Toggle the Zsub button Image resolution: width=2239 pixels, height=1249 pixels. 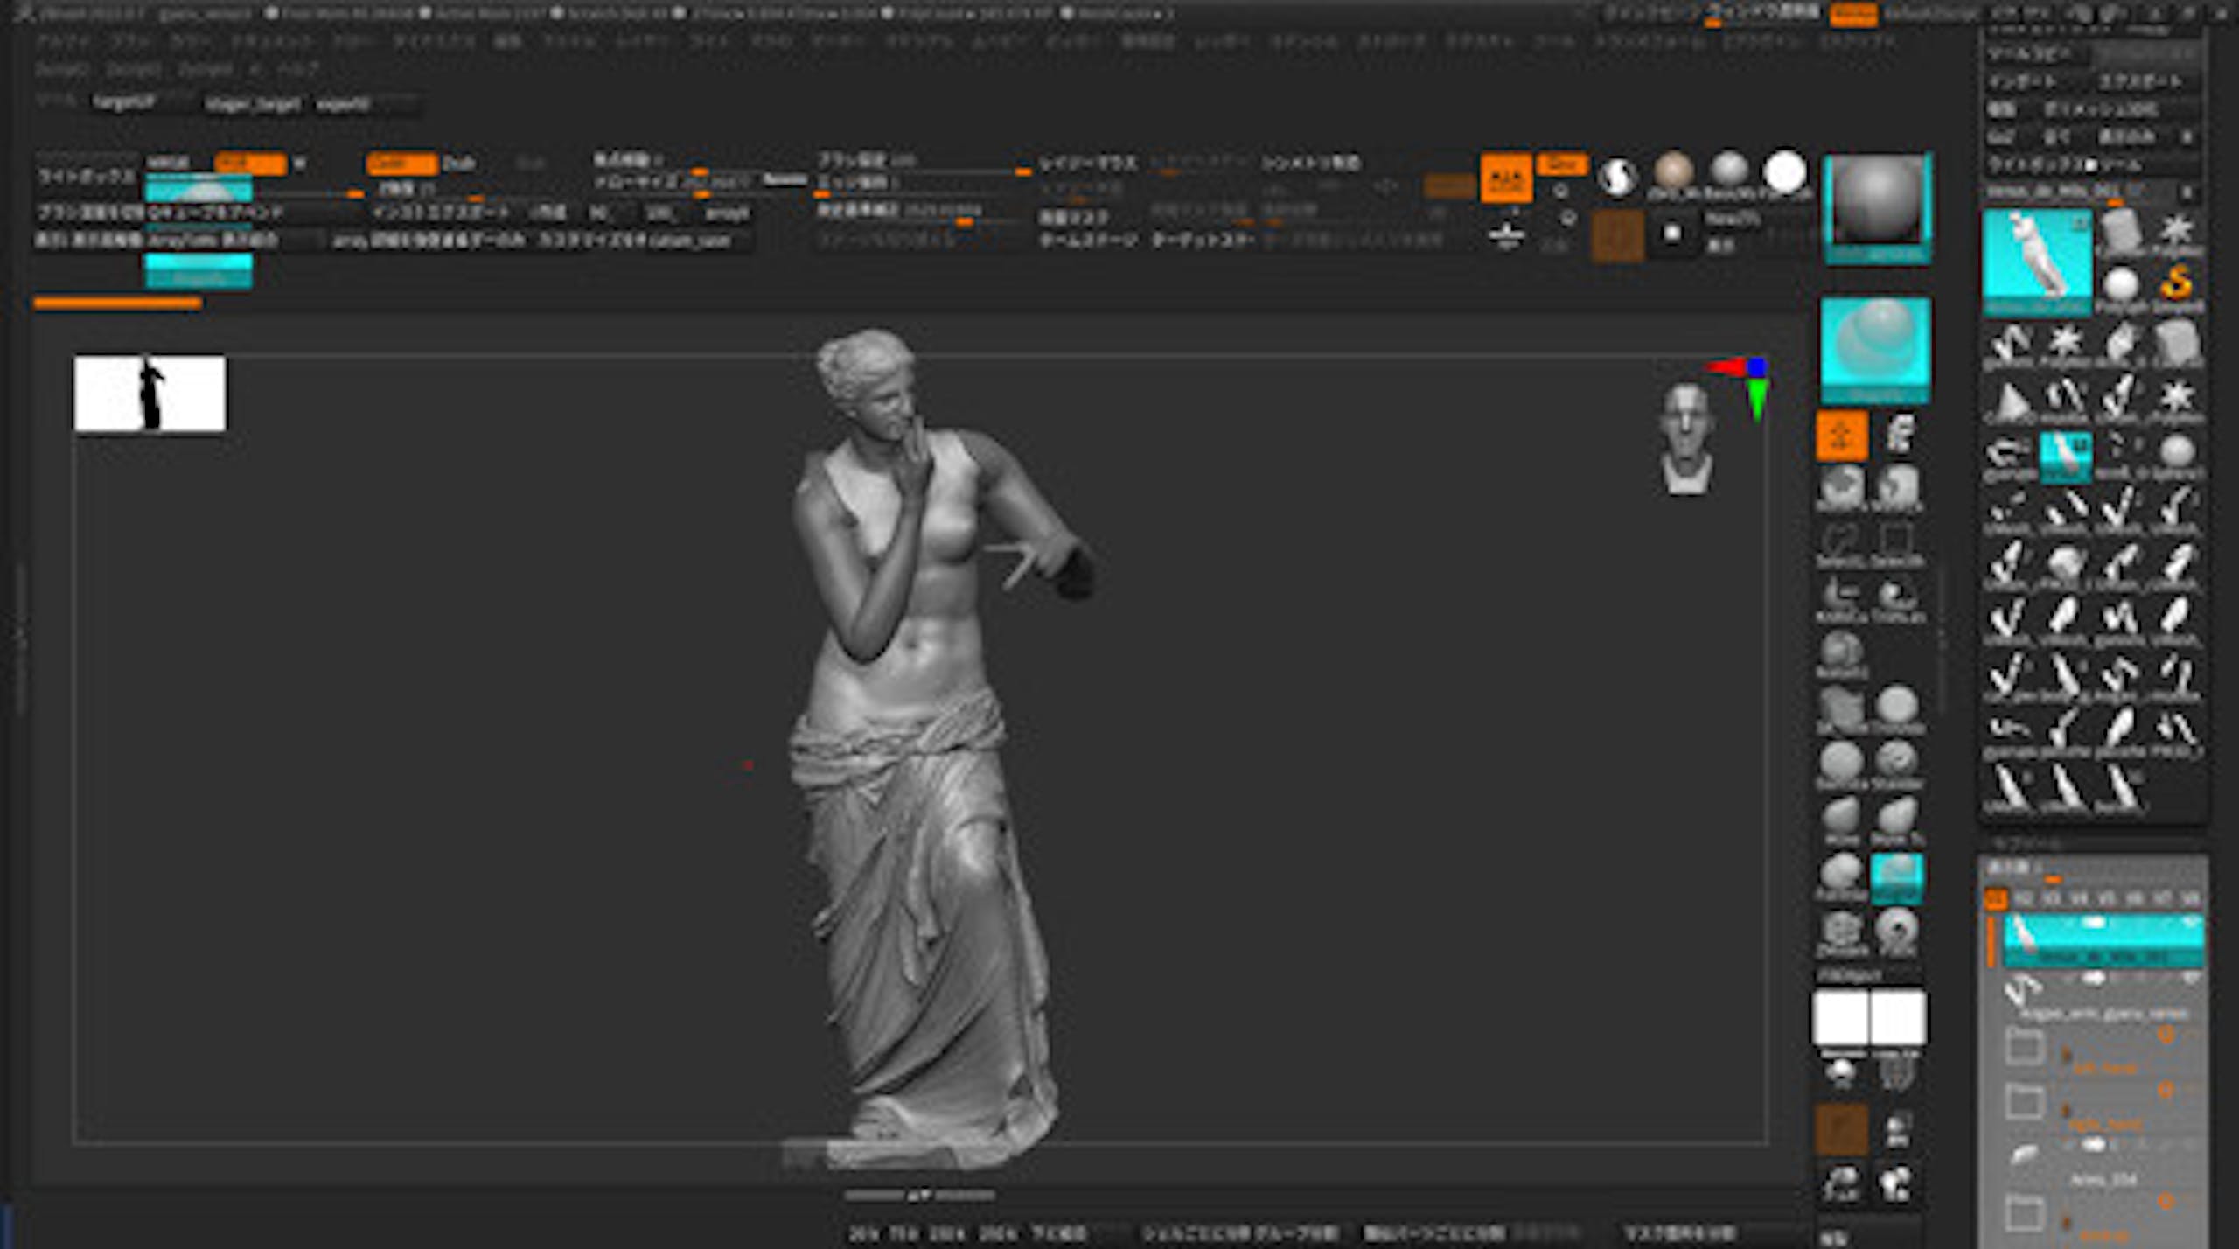tap(458, 164)
